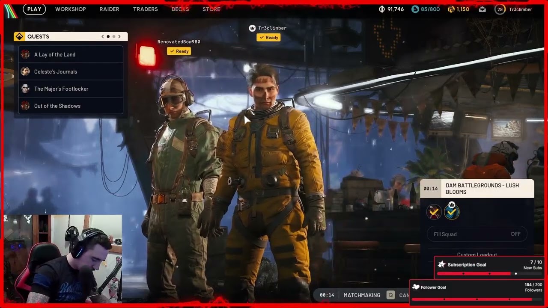Click the rainbow stripe game logo

(12, 11)
